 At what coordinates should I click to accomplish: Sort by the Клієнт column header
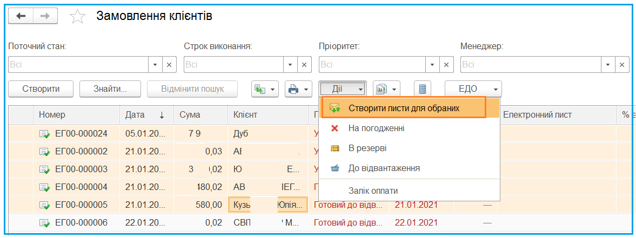click(268, 115)
